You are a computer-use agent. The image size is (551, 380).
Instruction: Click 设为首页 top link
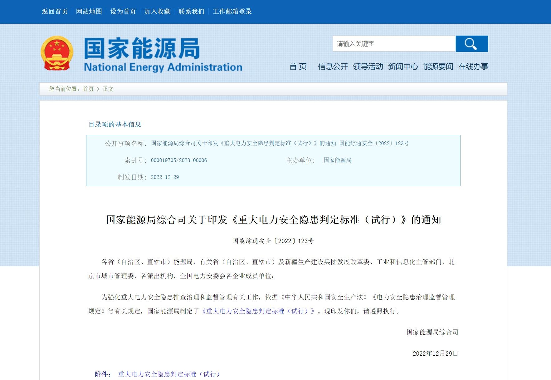tap(123, 12)
